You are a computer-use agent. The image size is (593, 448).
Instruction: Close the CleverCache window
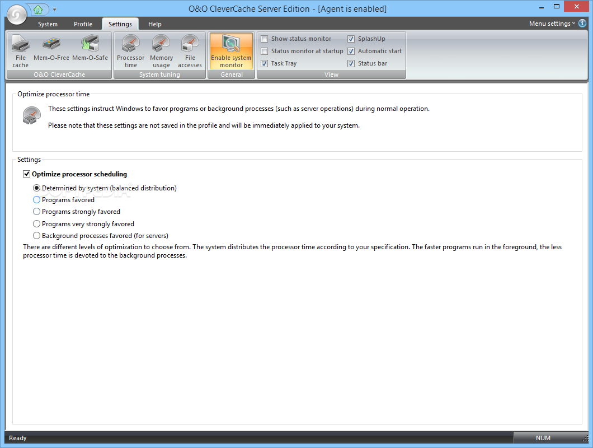[x=577, y=6]
